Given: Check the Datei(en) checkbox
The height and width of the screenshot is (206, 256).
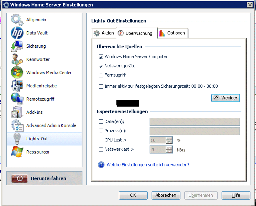Looking at the screenshot, I should (101, 121).
